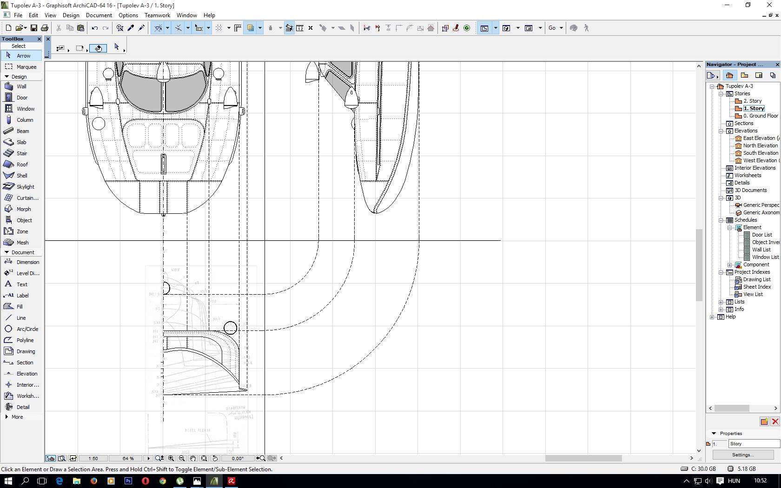Click the Undo arrow icon
This screenshot has height=488, width=781.
click(95, 28)
